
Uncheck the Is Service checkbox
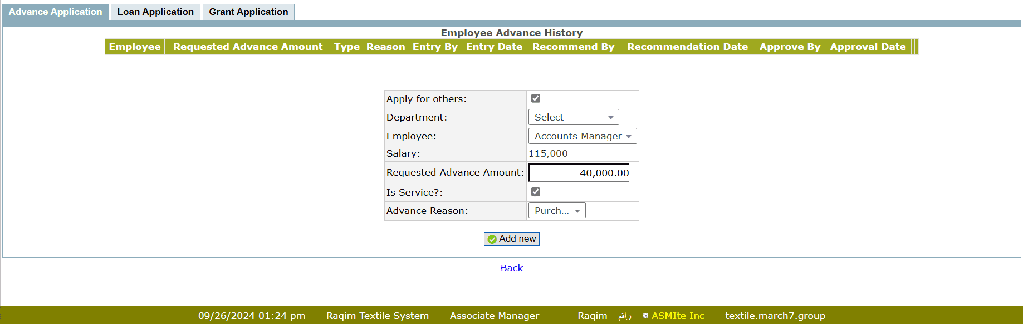[x=536, y=192]
